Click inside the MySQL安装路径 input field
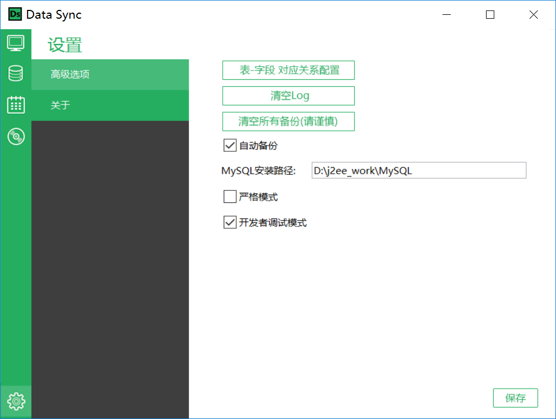 tap(419, 170)
